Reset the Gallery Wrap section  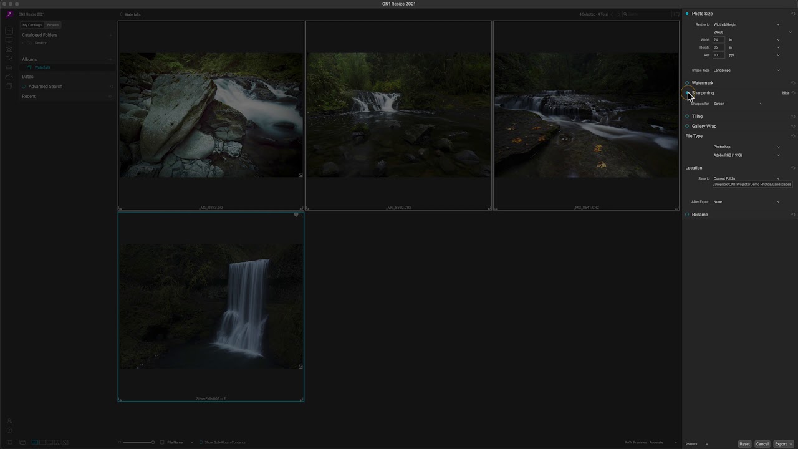coord(793,126)
